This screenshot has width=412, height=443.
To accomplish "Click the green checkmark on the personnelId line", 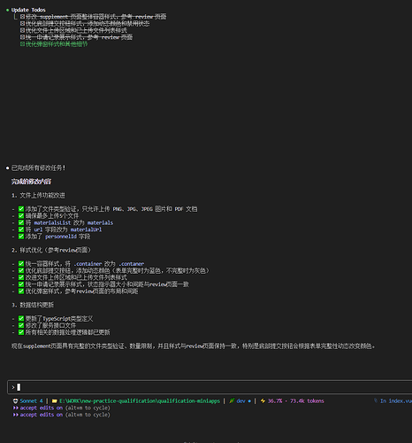I will 21,237.
